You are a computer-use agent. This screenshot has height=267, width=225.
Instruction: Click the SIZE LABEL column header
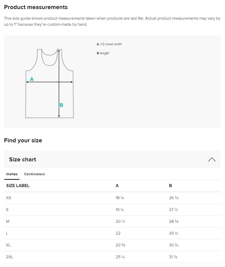[18, 186]
